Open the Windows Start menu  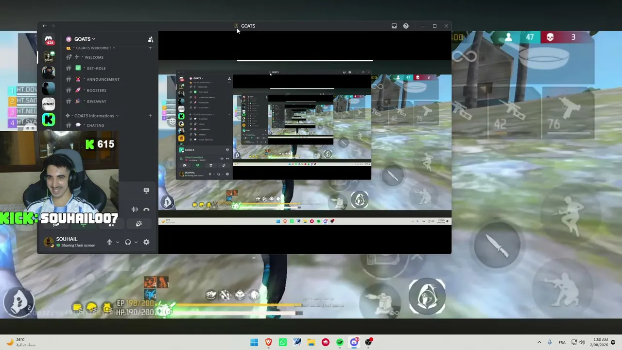coord(254,343)
